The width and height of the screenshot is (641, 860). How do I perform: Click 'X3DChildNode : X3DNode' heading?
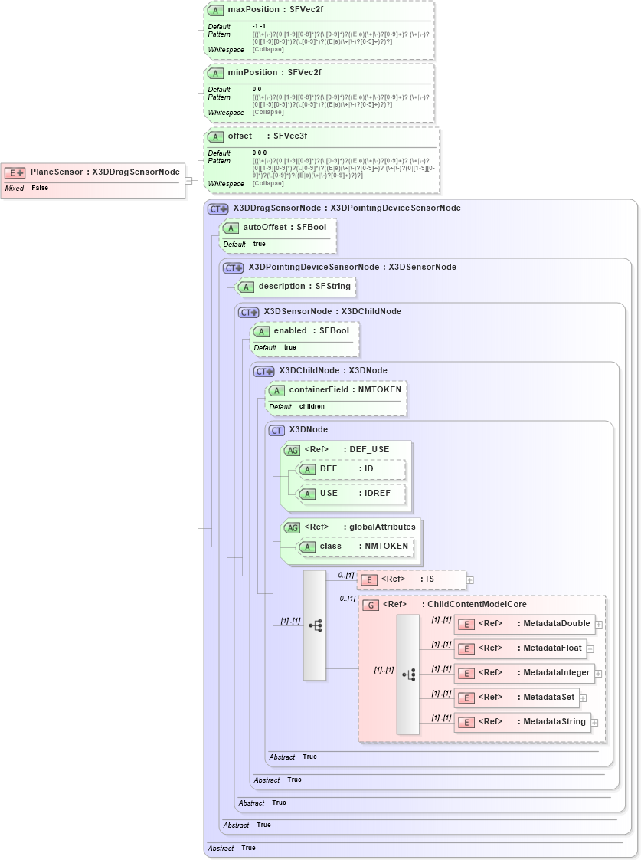click(333, 371)
